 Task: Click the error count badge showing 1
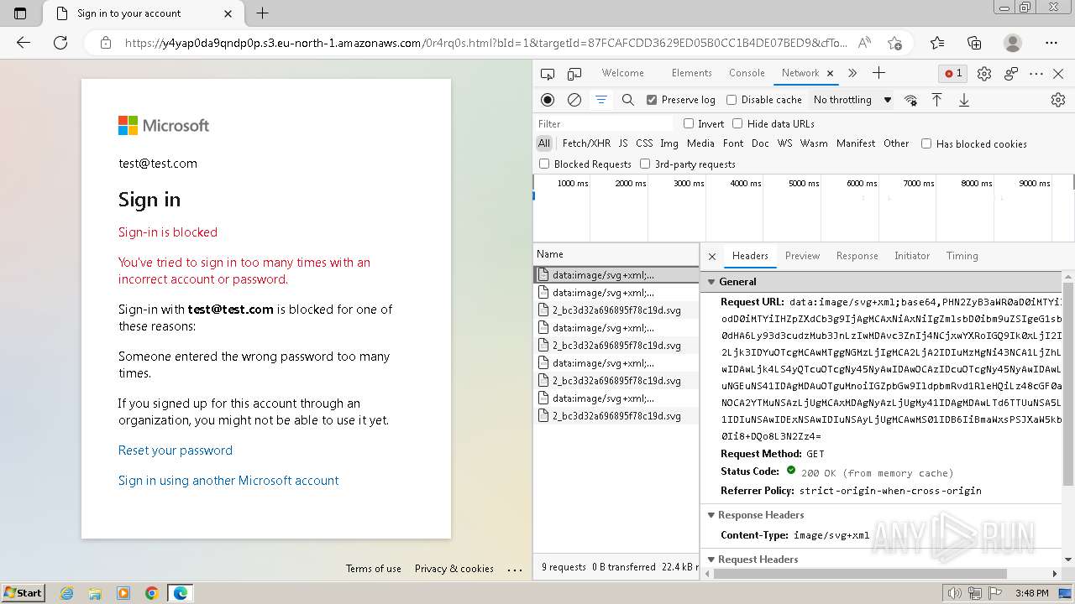[x=953, y=74]
